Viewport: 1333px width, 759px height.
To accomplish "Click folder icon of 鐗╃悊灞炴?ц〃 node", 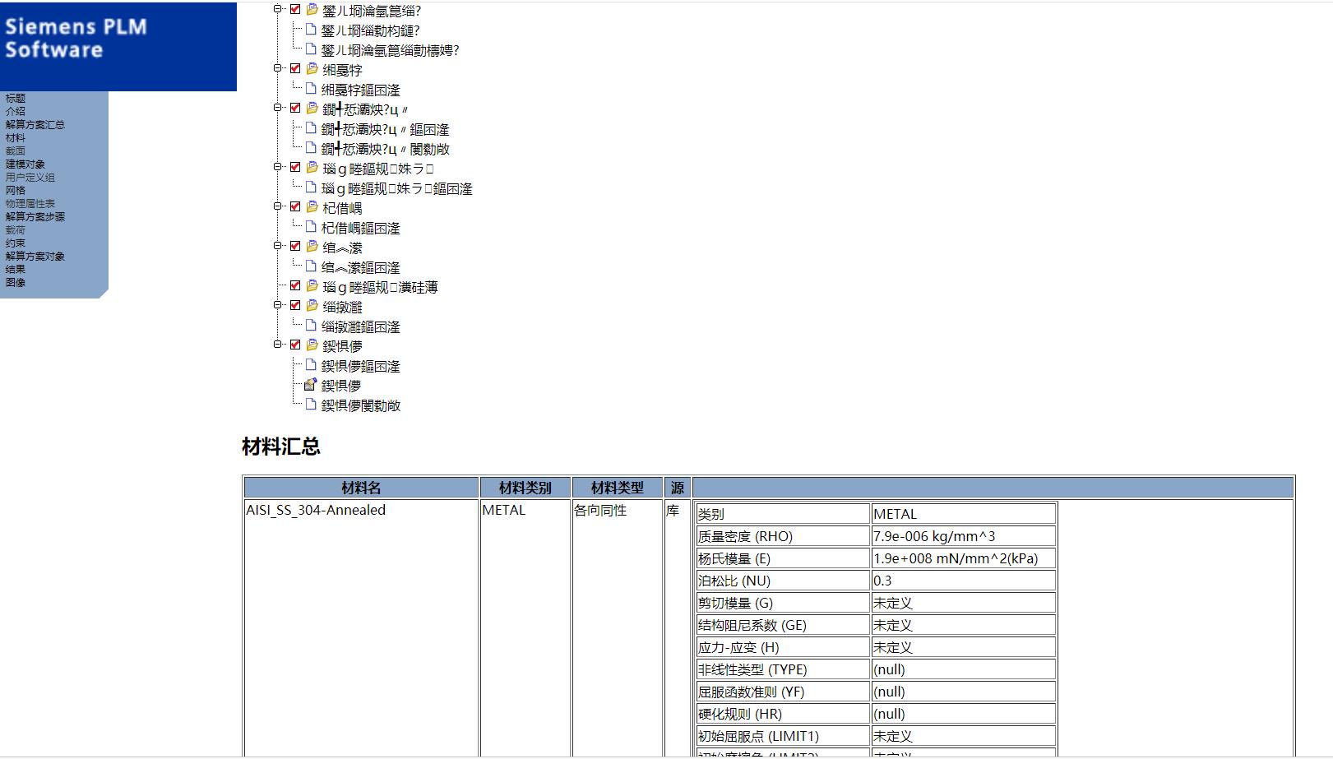I will (x=312, y=109).
